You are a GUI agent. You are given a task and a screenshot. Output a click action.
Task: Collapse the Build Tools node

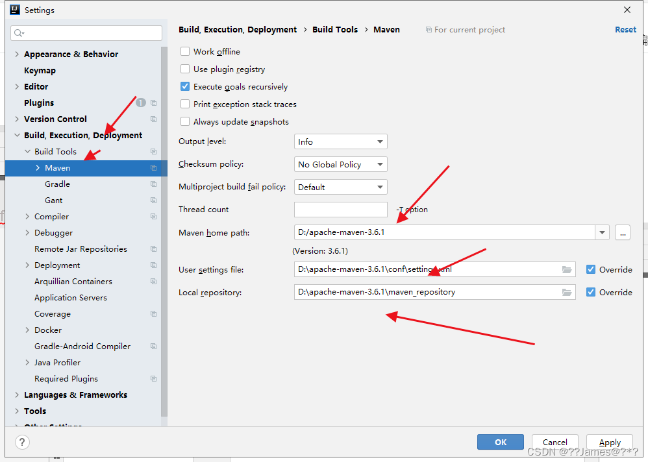coord(27,152)
